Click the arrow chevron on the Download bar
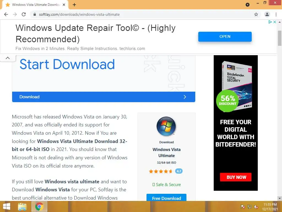282x212 pixels. (185, 97)
